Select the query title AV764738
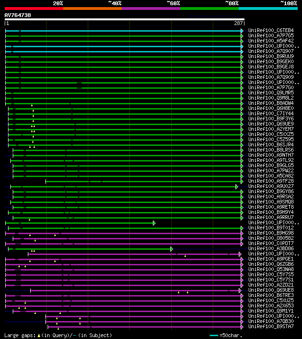This screenshot has height=339, width=302. coord(18,15)
